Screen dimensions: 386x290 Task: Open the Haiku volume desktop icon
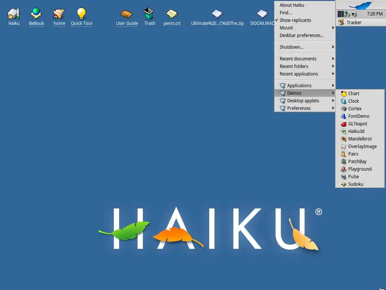click(14, 14)
